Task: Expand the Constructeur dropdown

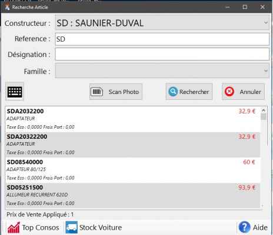Action: coord(266,23)
